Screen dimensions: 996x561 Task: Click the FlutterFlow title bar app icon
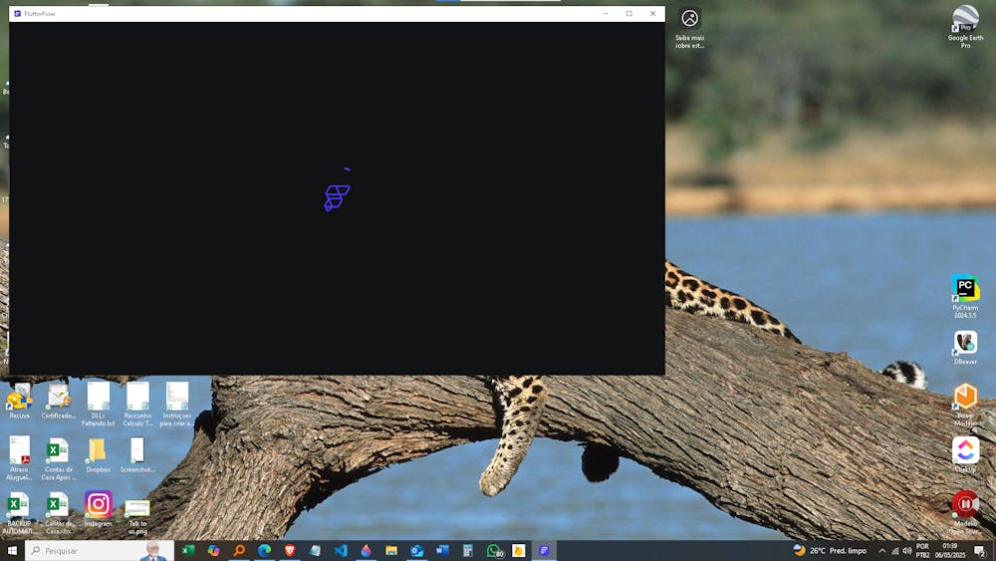(x=17, y=13)
